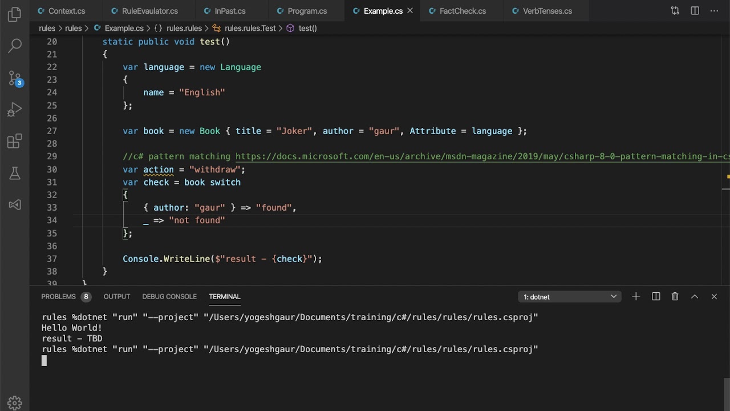This screenshot has height=411, width=730.
Task: Click the compare changes icon in editor toolbar
Action: pyautogui.click(x=675, y=11)
